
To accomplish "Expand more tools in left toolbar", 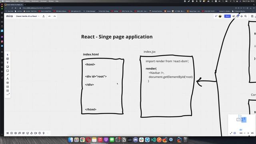I will click(8, 95).
